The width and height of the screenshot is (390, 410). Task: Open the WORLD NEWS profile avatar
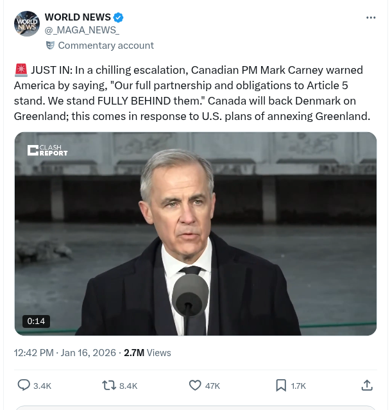coord(27,24)
